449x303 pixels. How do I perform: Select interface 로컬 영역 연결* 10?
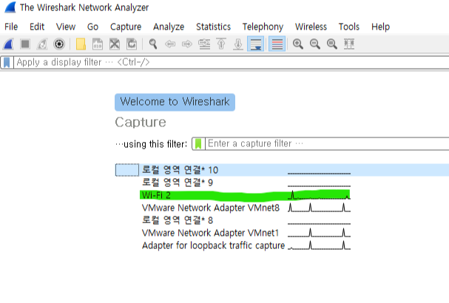pyautogui.click(x=282, y=170)
